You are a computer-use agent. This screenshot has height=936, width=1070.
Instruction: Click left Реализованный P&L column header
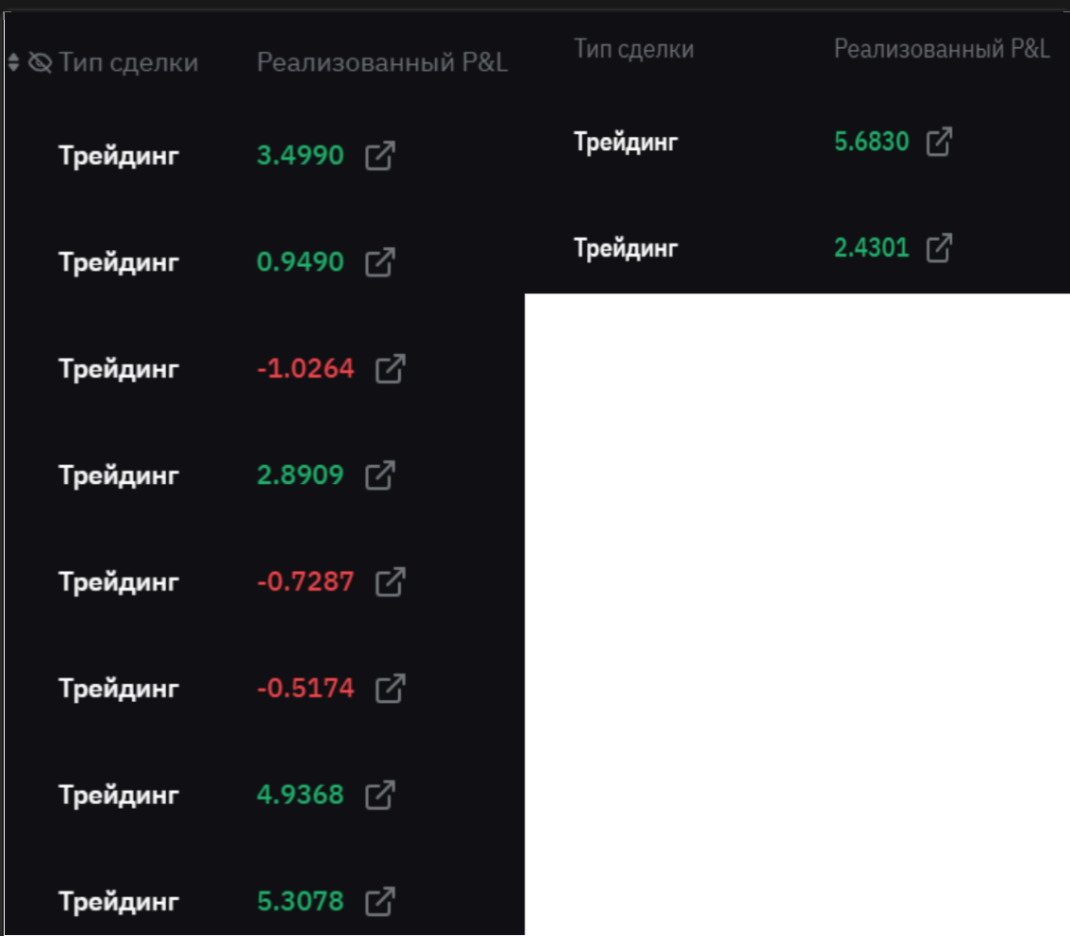point(382,63)
